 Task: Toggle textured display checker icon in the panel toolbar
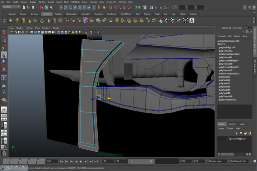click(x=69, y=32)
